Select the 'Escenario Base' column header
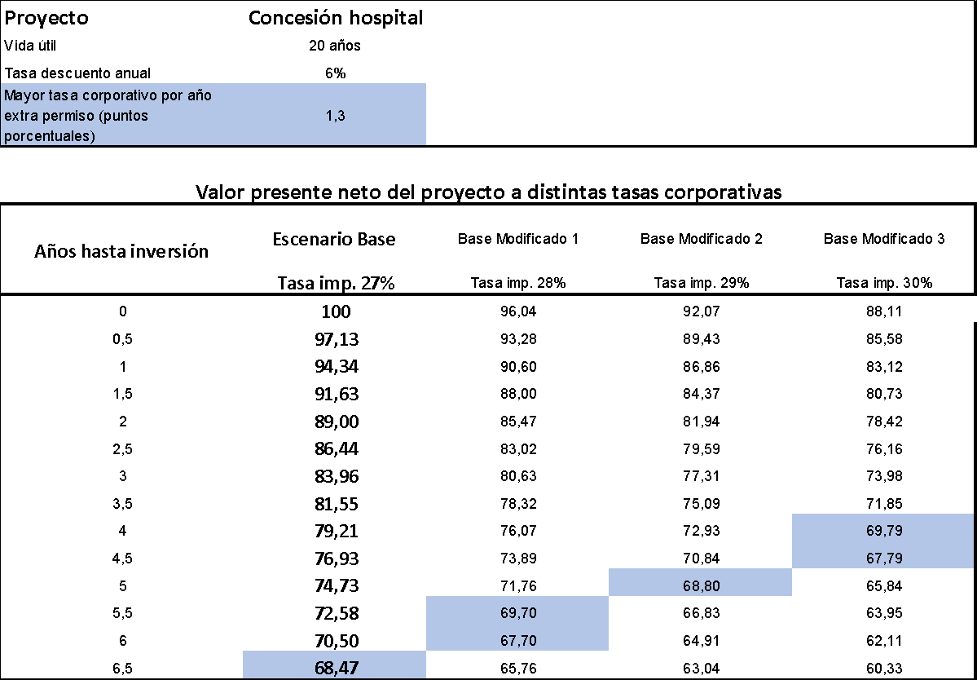The height and width of the screenshot is (680, 977). (334, 240)
